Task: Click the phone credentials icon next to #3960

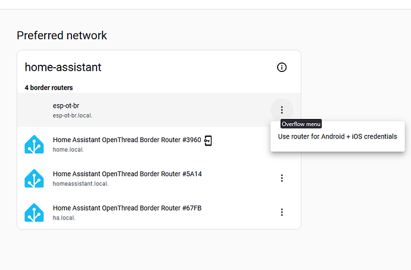Action: pos(208,140)
